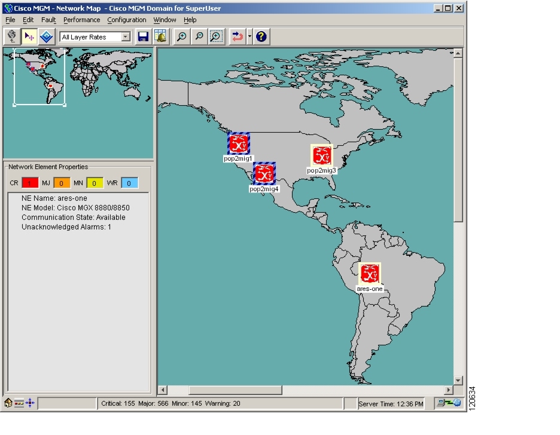560x435 pixels.
Task: Select the pop2mig4 network element node
Action: click(x=264, y=174)
